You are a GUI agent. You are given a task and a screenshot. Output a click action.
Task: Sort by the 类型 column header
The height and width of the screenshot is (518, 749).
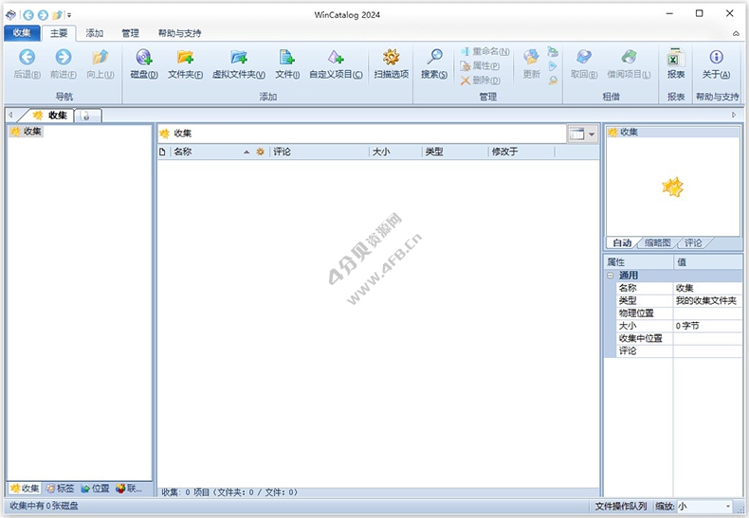click(456, 152)
